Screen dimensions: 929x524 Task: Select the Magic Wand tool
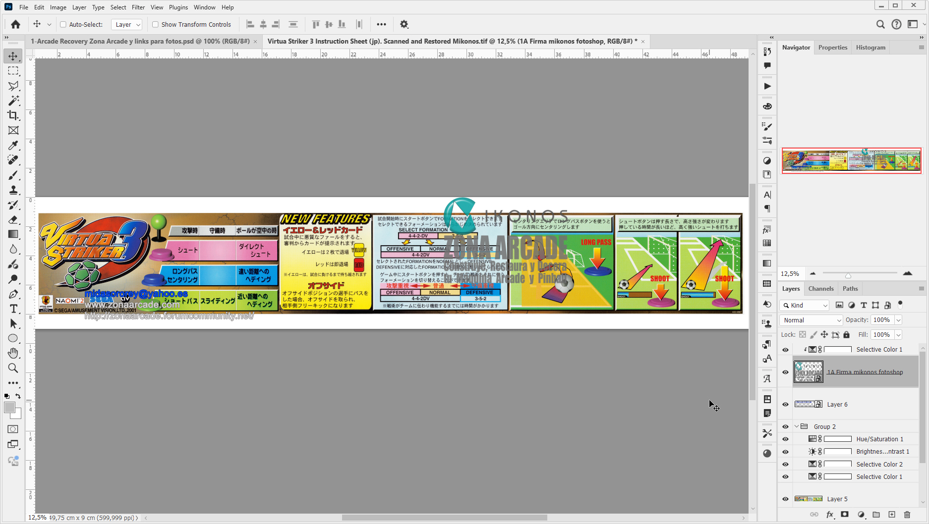[13, 101]
